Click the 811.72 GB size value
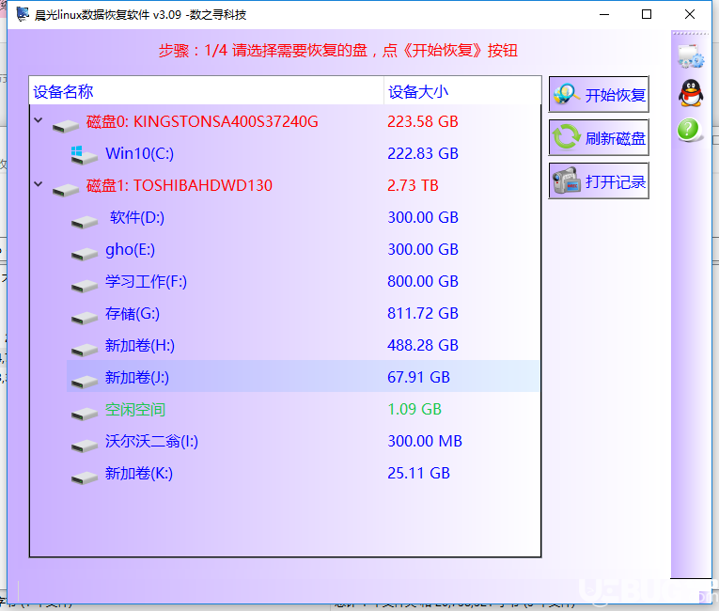Viewport: 719px width, 611px height. [423, 313]
